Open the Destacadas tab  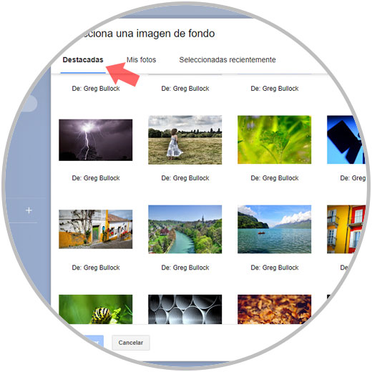(83, 59)
